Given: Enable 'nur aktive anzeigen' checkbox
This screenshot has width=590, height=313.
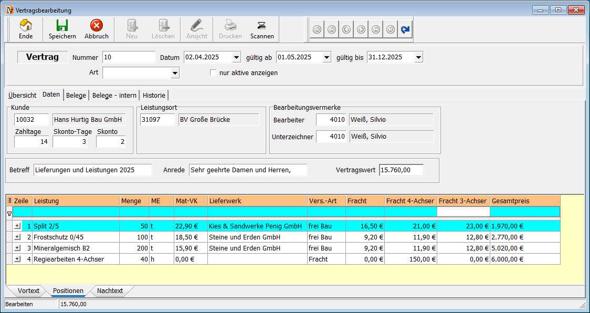Looking at the screenshot, I should [213, 73].
